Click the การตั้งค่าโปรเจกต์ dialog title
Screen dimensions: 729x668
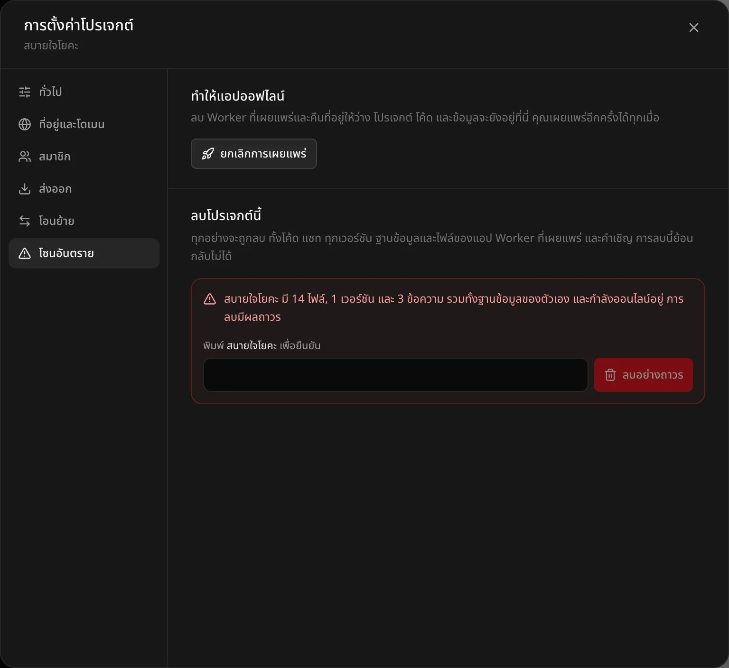pos(79,25)
